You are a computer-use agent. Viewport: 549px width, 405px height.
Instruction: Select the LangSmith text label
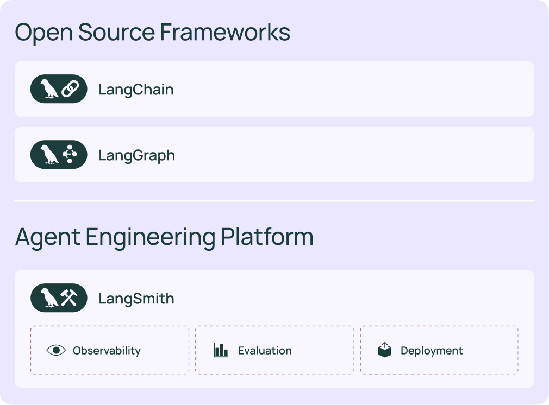136,299
